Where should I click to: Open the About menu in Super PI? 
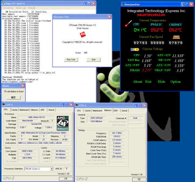point(21,8)
